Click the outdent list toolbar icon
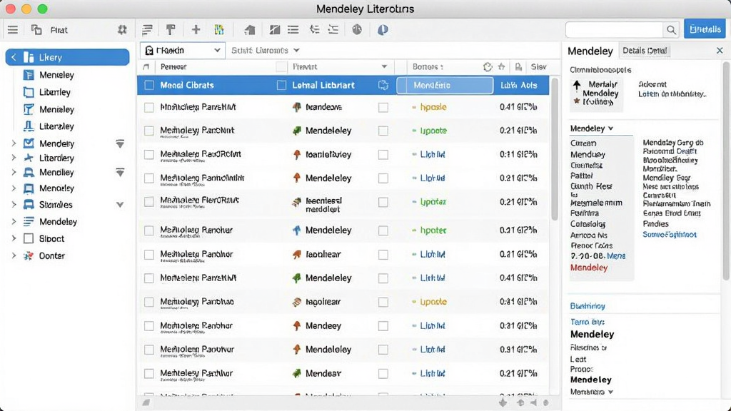 333,30
